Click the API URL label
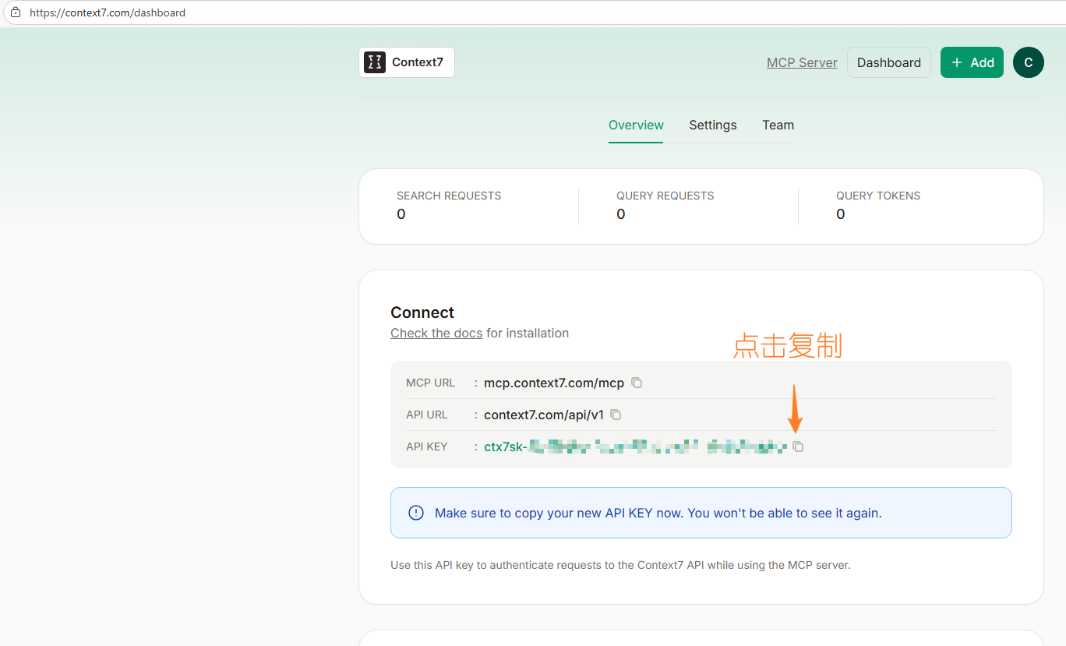The height and width of the screenshot is (646, 1066). coord(427,415)
